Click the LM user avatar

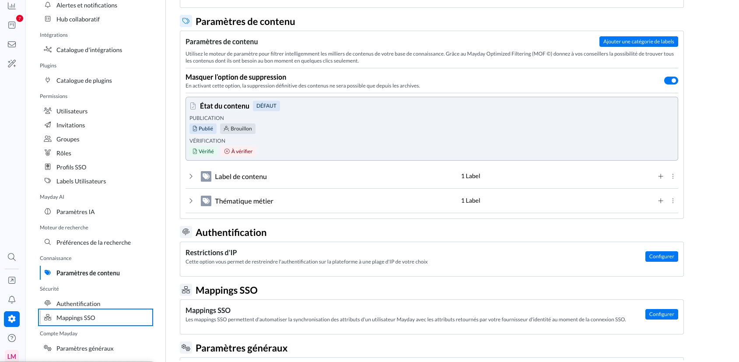tap(12, 356)
